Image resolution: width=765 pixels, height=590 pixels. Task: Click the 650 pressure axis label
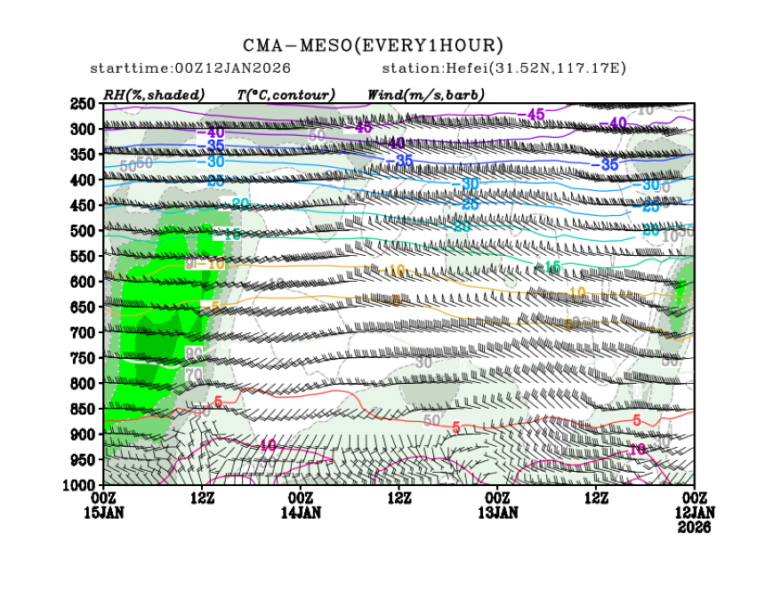pos(83,307)
